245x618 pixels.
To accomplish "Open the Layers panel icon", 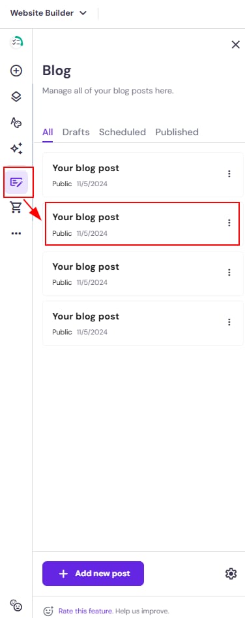I will tap(16, 97).
